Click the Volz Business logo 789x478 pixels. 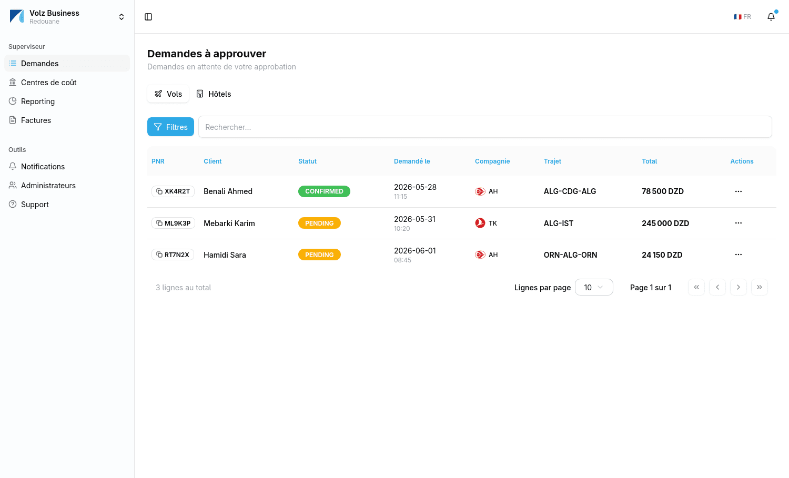[17, 17]
